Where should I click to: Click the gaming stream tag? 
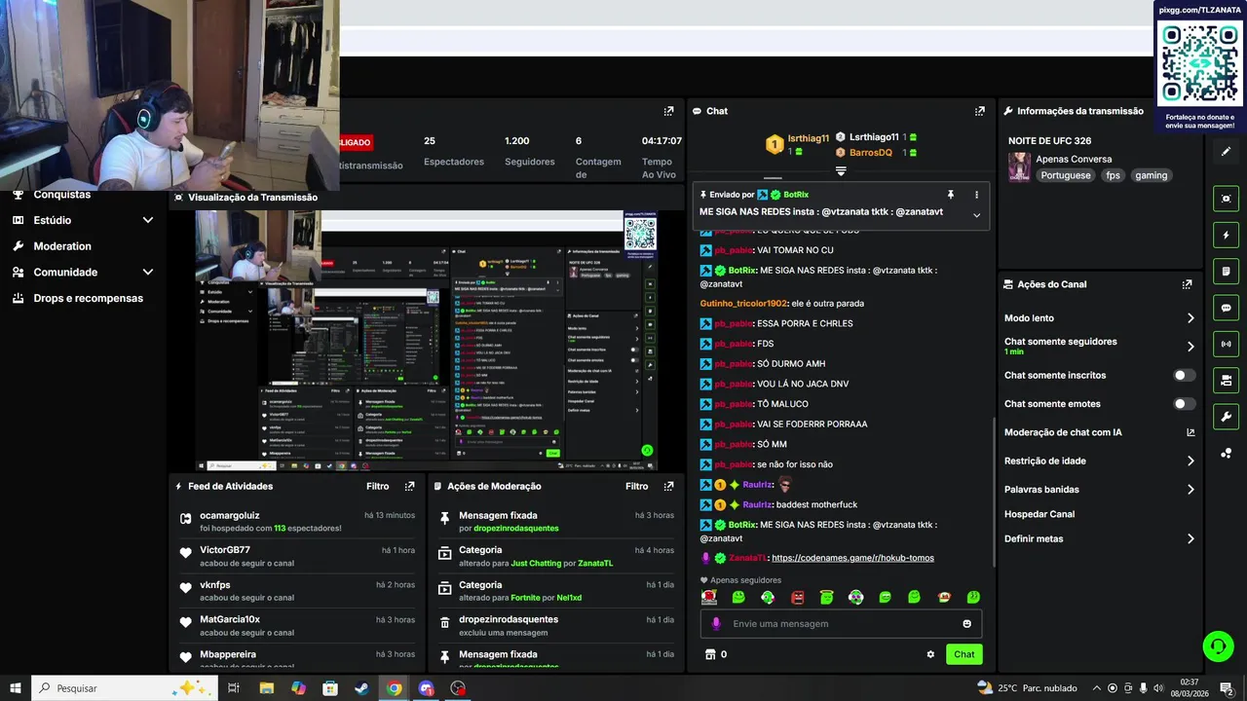[1151, 175]
